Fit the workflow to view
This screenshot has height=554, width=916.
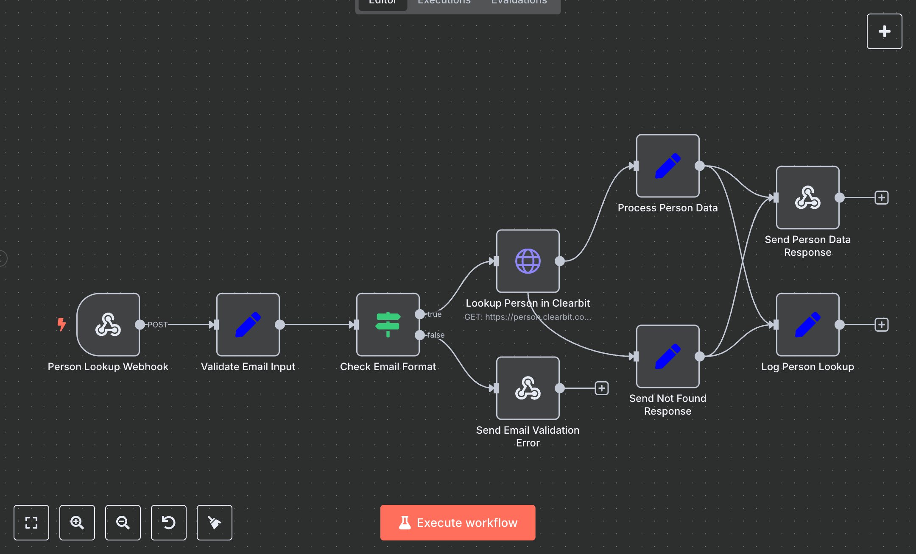pyautogui.click(x=31, y=523)
